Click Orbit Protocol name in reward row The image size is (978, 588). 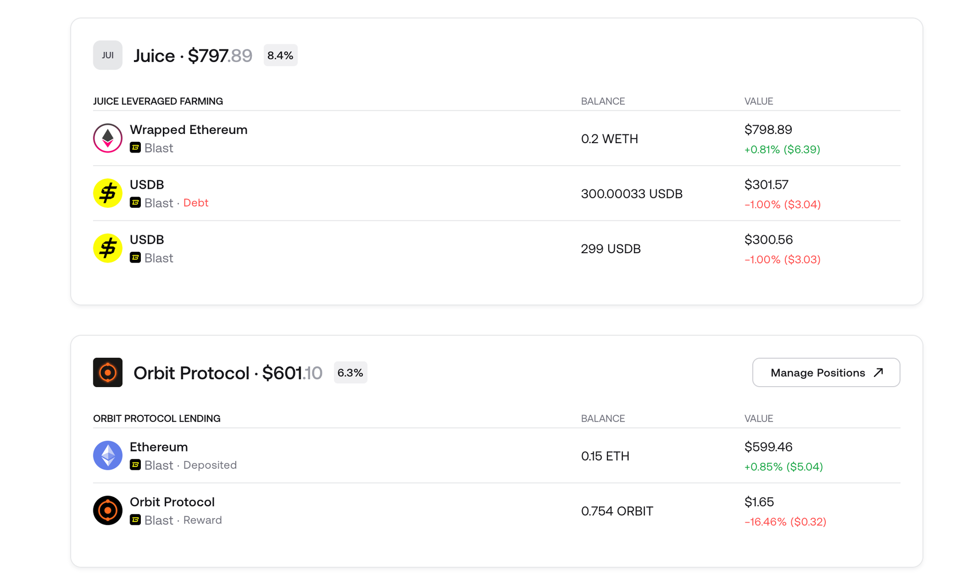click(x=172, y=502)
